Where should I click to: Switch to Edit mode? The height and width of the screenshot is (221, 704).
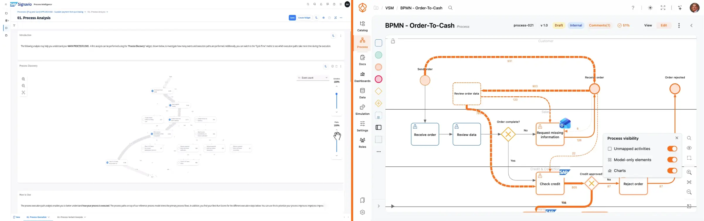pos(664,26)
